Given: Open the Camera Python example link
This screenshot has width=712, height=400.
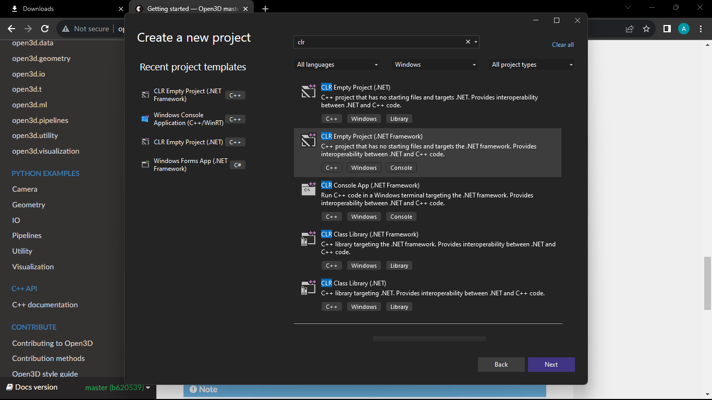Looking at the screenshot, I should (x=24, y=189).
